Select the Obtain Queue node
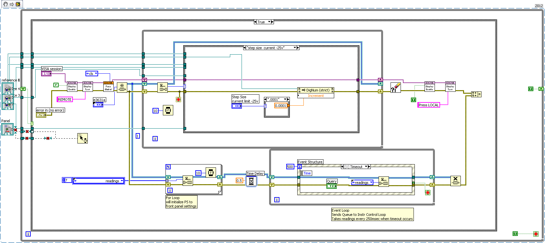Viewport: 545px width, 243px height. click(122, 87)
